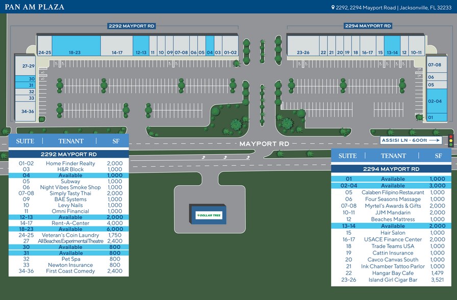Click the Hair Salon tenant name

[x=393, y=233]
